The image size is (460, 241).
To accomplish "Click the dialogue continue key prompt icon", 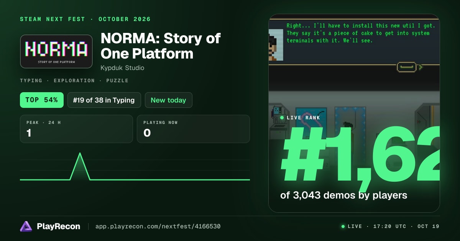I will (x=407, y=67).
